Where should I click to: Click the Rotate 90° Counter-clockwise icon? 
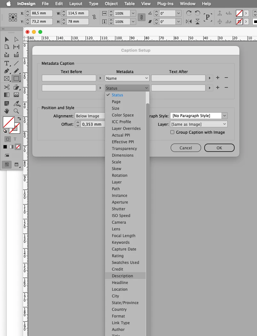pyautogui.click(x=198, y=13)
